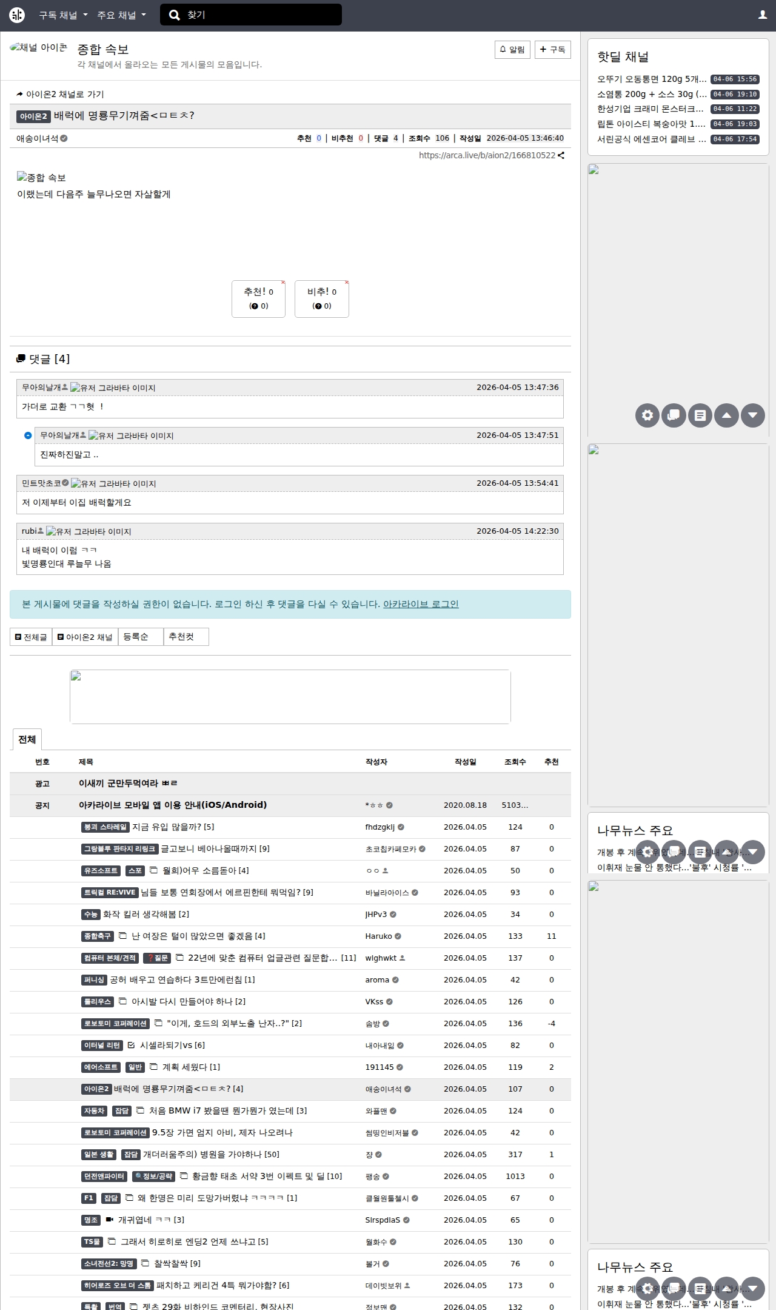Open hot deal 립톤 아이스티 복숭아맛
Screen dimensions: 776x1310
652,124
